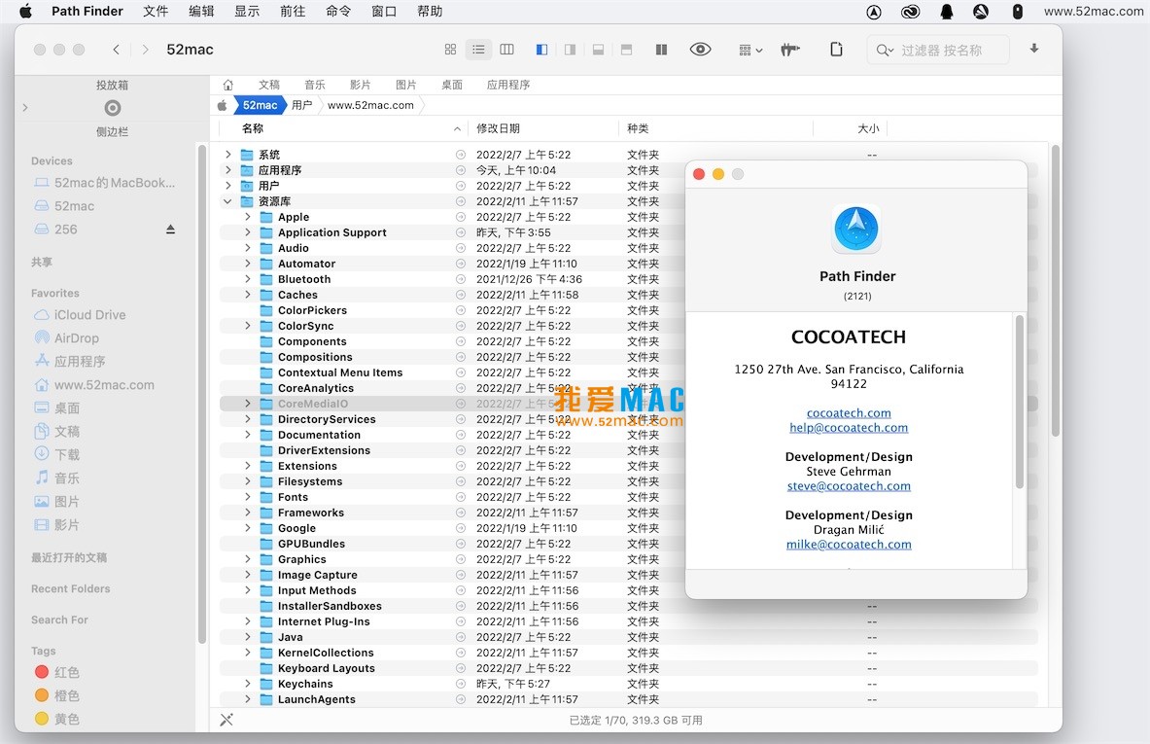This screenshot has height=744, width=1150.
Task: Click the 过滤器 按名称 filter field
Action: (938, 50)
